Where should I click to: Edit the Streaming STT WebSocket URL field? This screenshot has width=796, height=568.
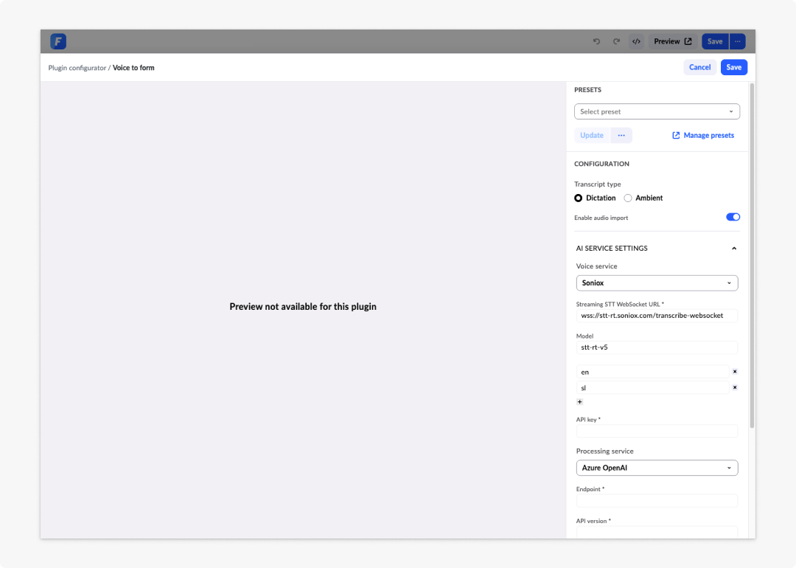click(657, 316)
